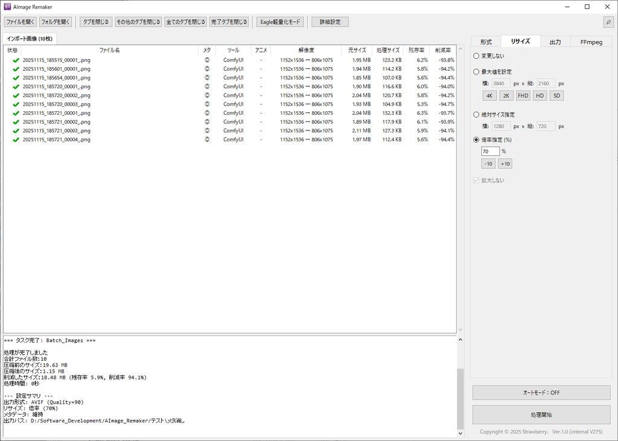Select the 変更しない resize option
618x441 pixels.
(x=477, y=56)
